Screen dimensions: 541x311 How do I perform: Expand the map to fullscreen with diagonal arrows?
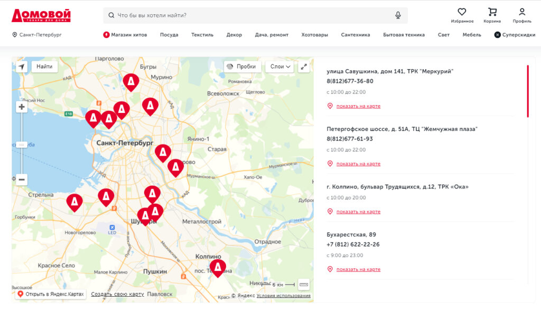pos(304,67)
